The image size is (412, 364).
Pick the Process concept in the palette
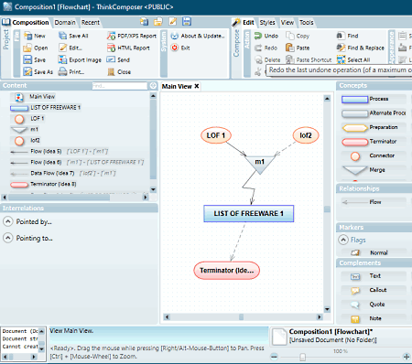pos(374,99)
